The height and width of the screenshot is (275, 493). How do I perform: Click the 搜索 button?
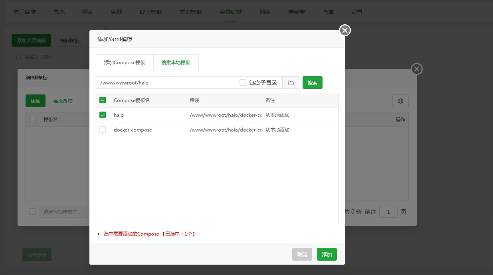point(313,82)
